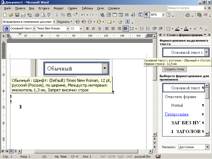
Task: Choose the highlight color marker
Action: tap(177, 29)
